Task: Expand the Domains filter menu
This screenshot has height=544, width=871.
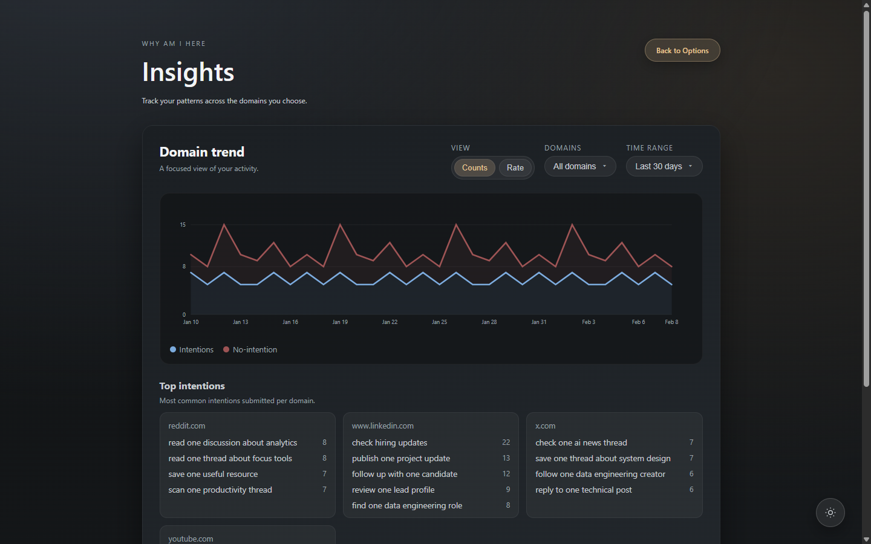Action: pos(579,166)
